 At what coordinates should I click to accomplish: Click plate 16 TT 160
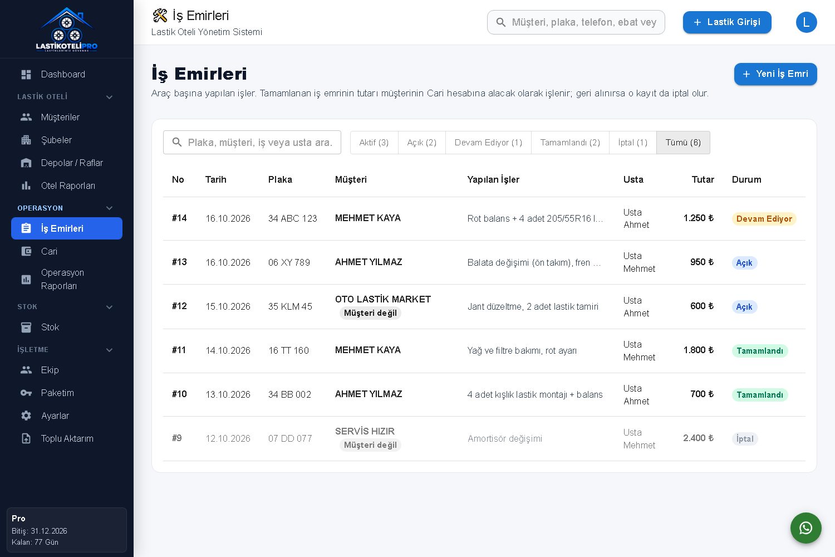tap(288, 350)
